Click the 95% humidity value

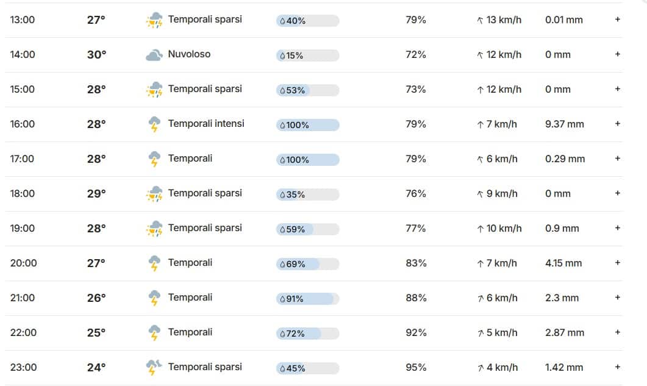click(x=416, y=368)
